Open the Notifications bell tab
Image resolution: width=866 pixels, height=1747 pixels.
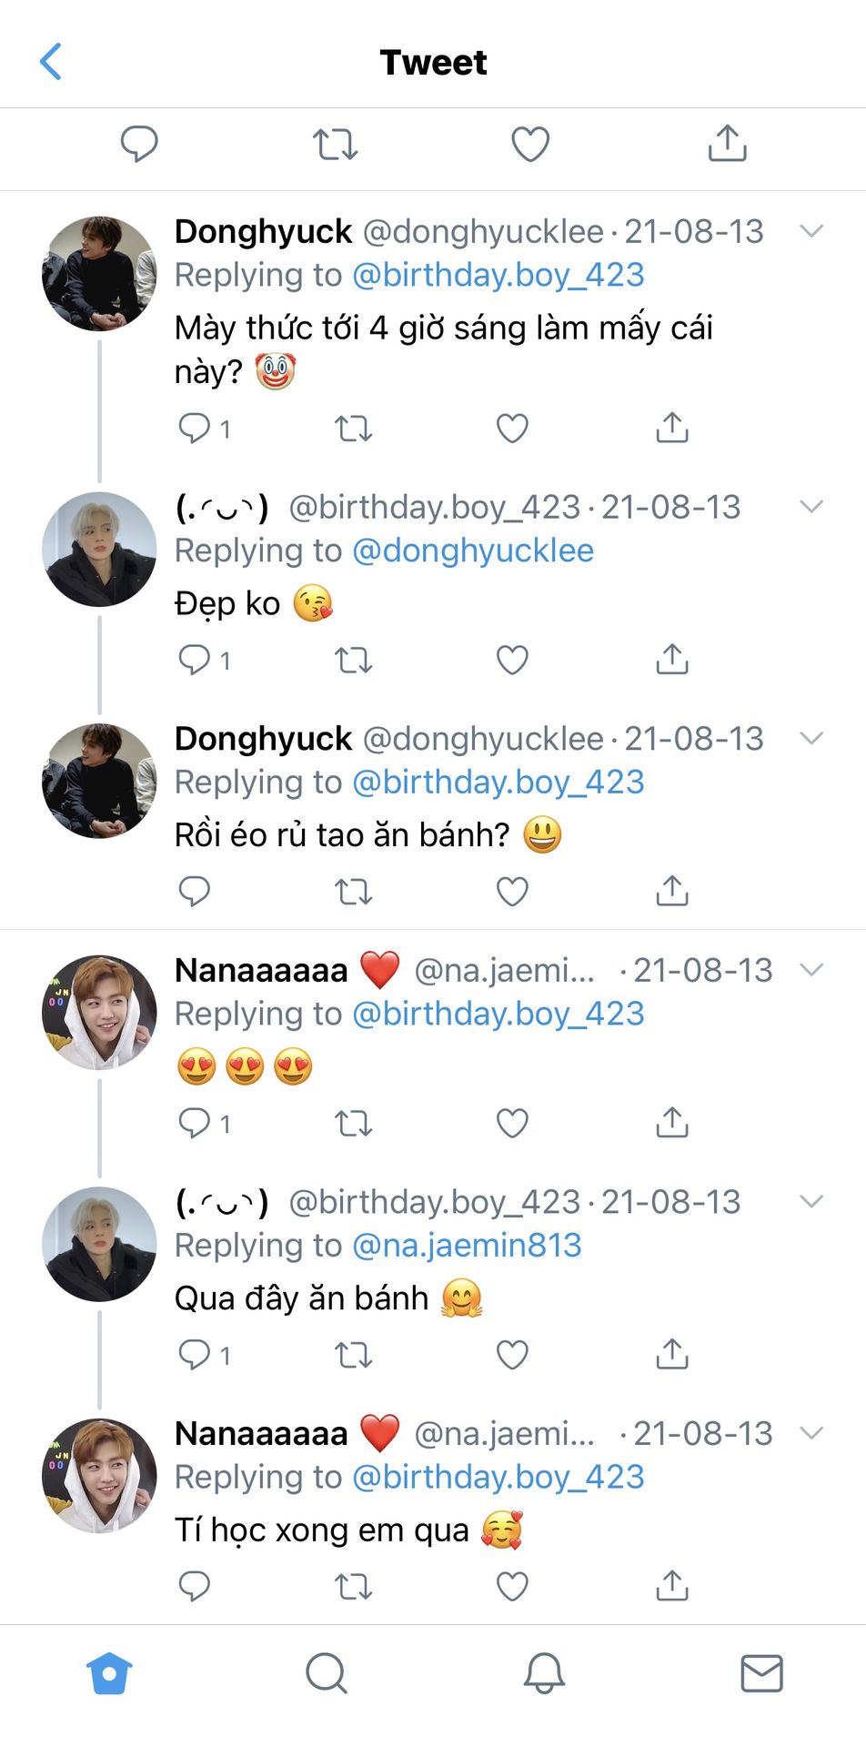coord(544,1672)
